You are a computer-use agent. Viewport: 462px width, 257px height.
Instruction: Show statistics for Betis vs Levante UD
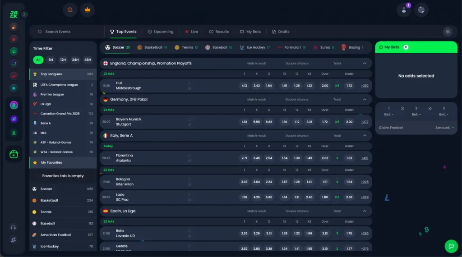pyautogui.click(x=189, y=236)
